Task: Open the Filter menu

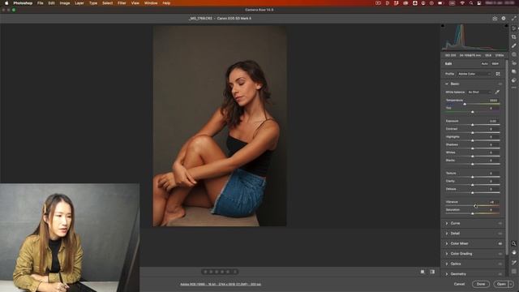Action: [122, 3]
